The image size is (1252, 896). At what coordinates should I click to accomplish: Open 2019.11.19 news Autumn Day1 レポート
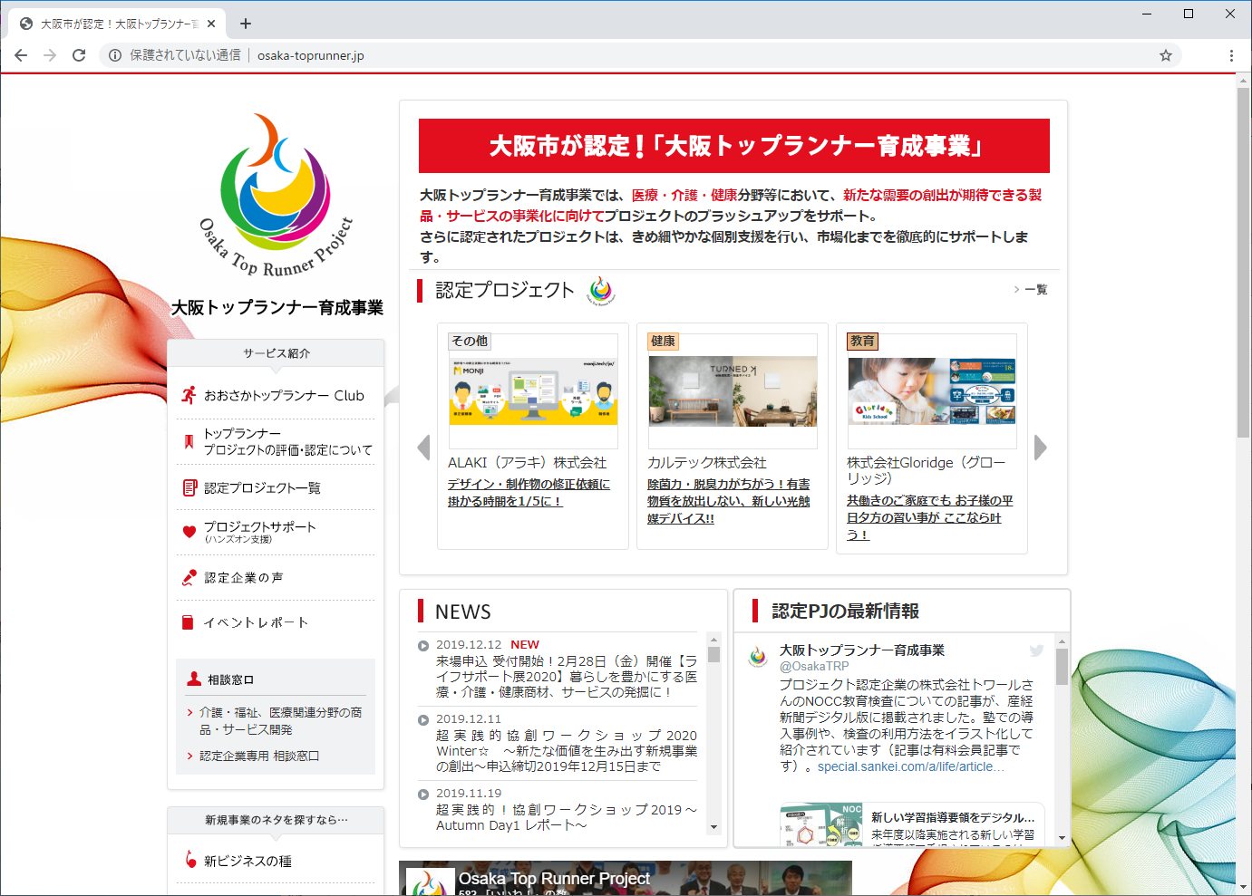pyautogui.click(x=567, y=817)
